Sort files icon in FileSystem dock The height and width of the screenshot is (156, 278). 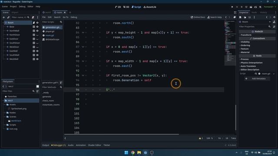(38, 91)
